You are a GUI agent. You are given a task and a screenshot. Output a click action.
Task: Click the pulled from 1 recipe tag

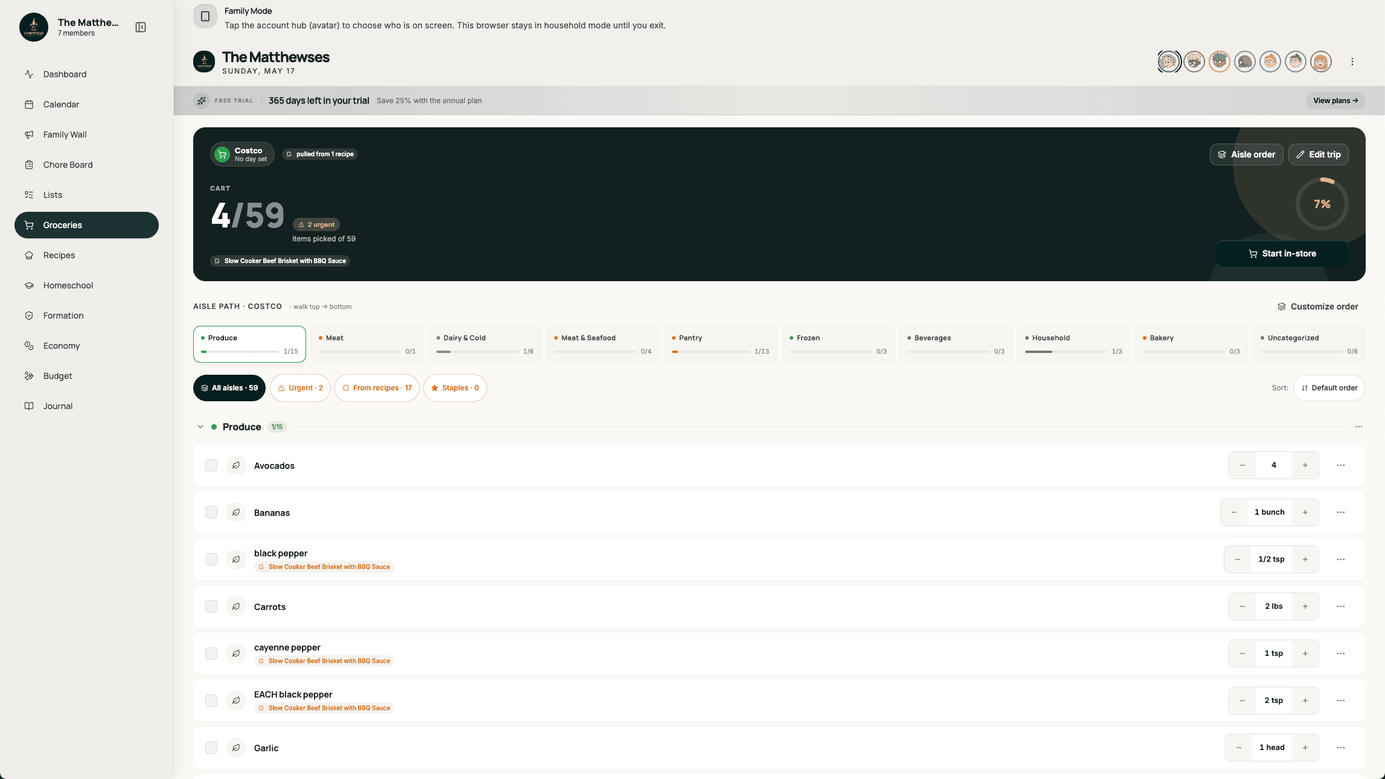point(320,154)
